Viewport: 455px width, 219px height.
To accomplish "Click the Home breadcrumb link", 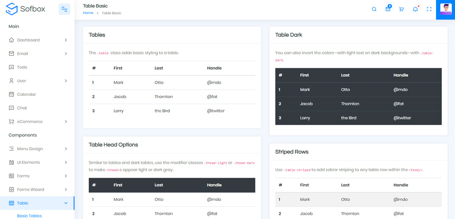I will tap(88, 13).
